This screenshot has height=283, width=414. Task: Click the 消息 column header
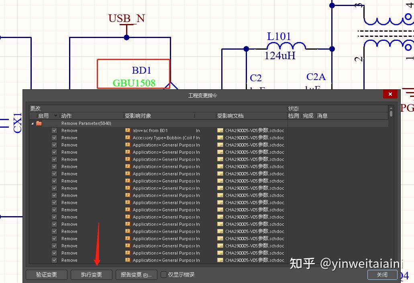(x=322, y=116)
